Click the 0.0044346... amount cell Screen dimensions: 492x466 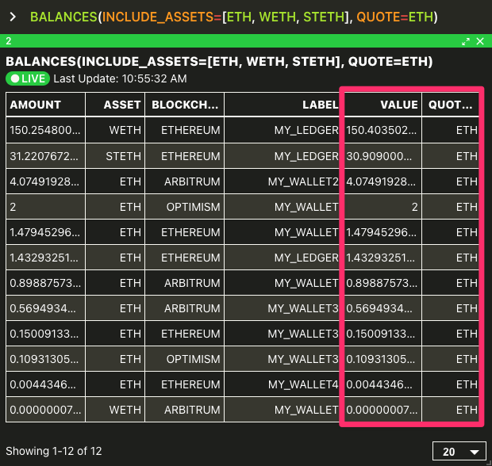click(45, 384)
